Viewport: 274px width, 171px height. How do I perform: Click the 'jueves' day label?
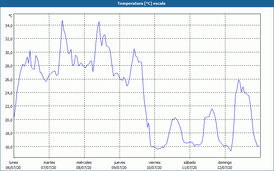coord(120,163)
